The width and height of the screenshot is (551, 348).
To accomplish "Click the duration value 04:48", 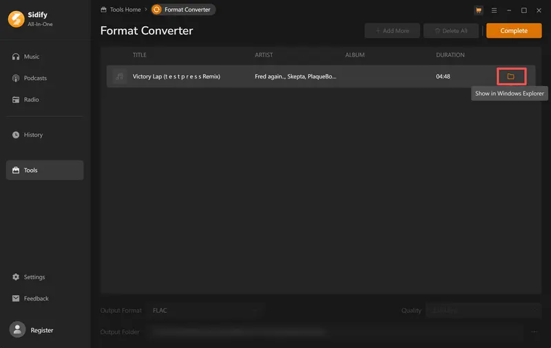I will click(443, 76).
